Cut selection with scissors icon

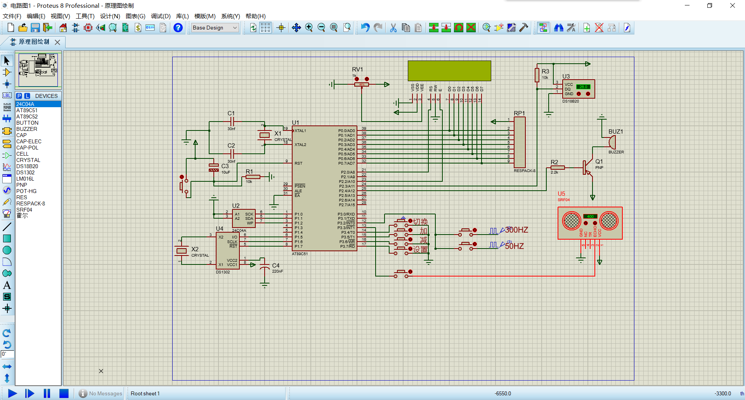(x=393, y=28)
